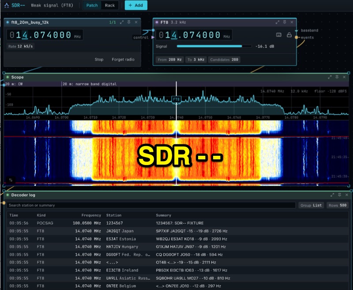This screenshot has width=353, height=290.
Task: Close the Decoder log panel
Action: click(347, 195)
